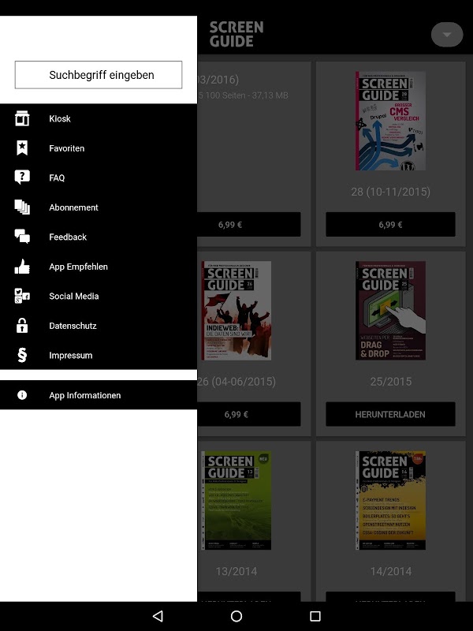The image size is (473, 631).
Task: Open the Drag & Drop issue 25 cover
Action: tap(390, 311)
